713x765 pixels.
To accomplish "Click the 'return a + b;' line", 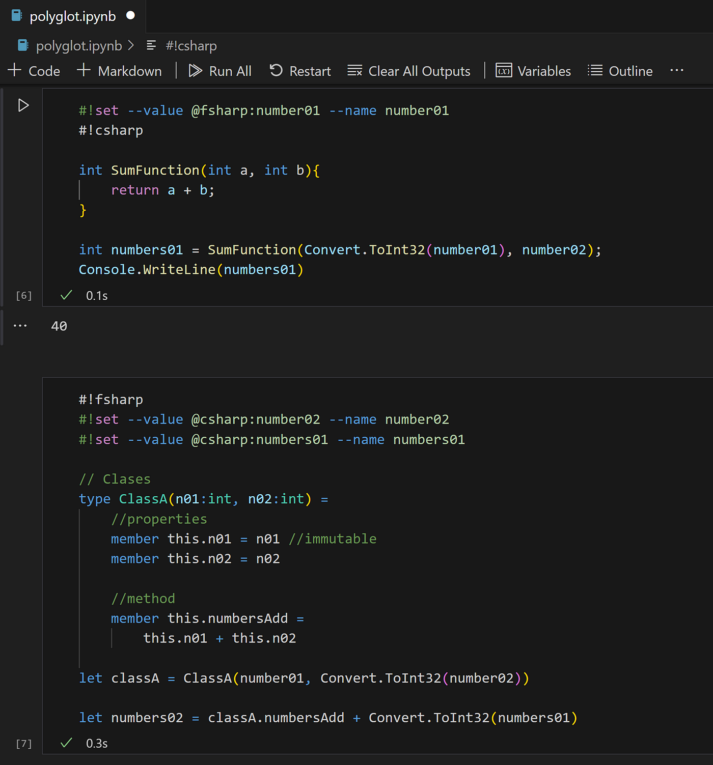I will (x=163, y=190).
